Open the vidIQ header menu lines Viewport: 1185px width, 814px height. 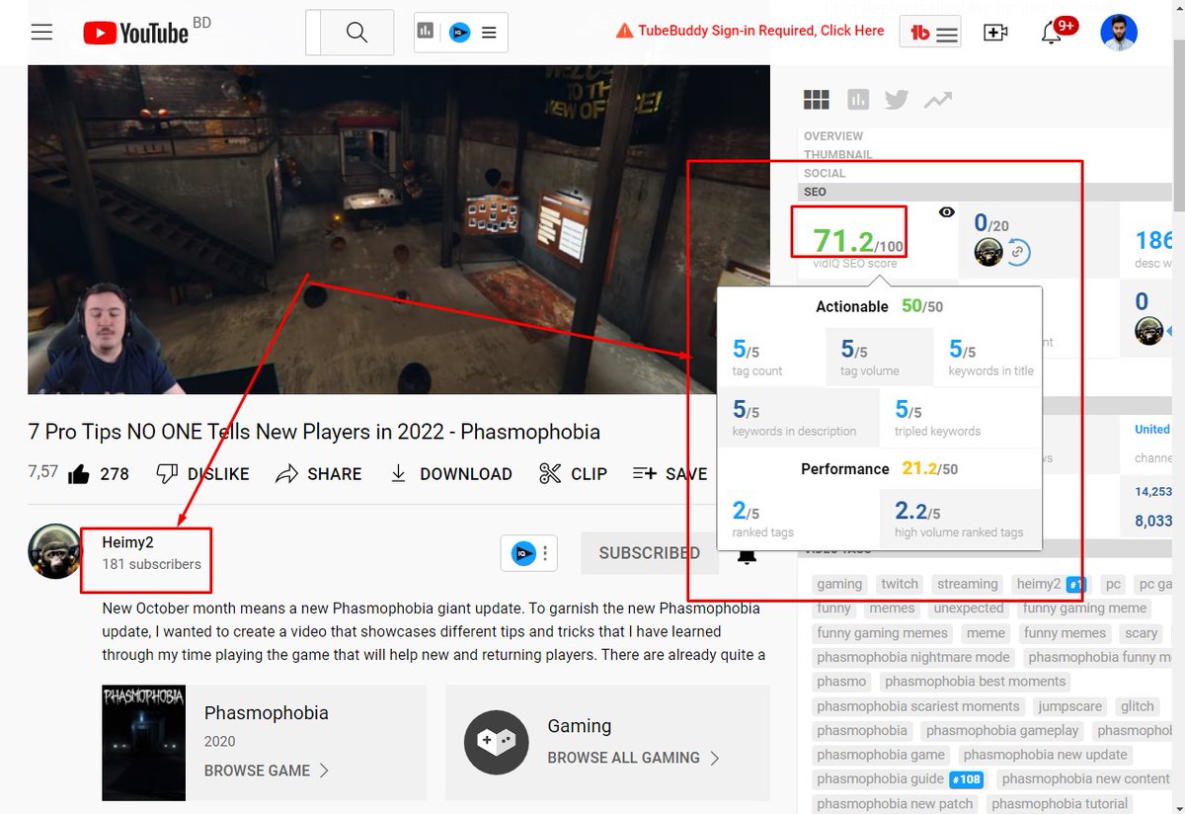489,32
